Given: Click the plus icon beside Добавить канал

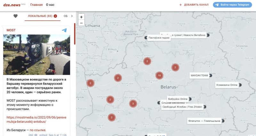Looking at the screenshot, I should point(180,5).
